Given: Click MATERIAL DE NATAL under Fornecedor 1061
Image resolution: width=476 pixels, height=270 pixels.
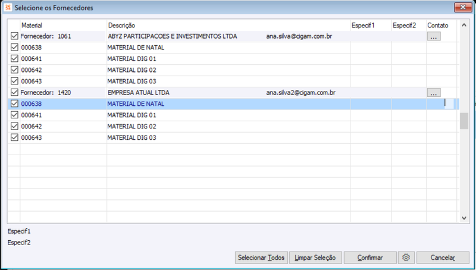Looking at the screenshot, I should (x=136, y=48).
